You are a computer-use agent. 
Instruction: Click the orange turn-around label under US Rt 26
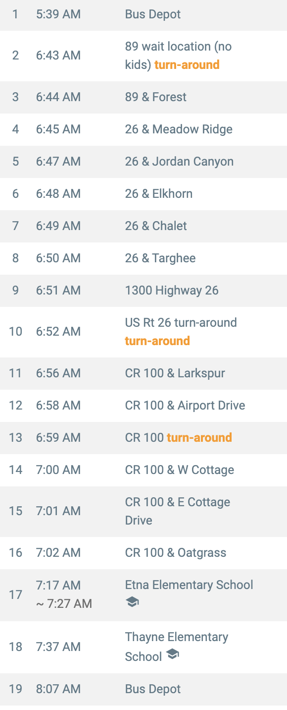pos(157,341)
